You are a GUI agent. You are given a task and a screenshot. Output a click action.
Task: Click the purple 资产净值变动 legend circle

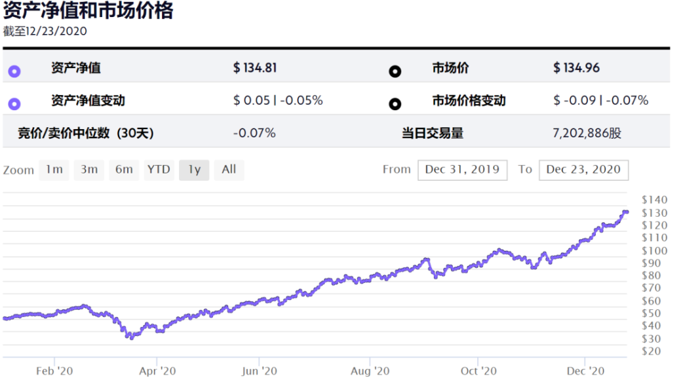(x=14, y=103)
